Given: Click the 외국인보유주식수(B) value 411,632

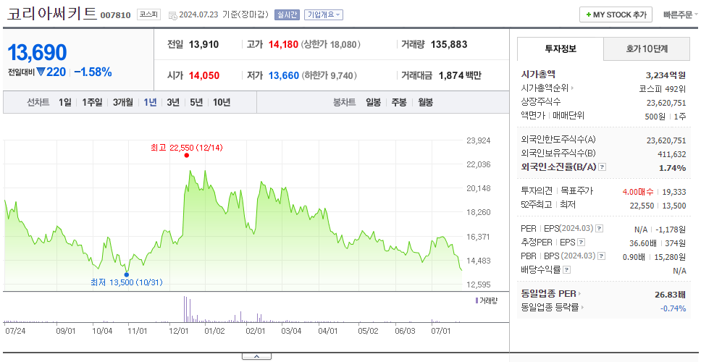Looking at the screenshot, I should [672, 154].
